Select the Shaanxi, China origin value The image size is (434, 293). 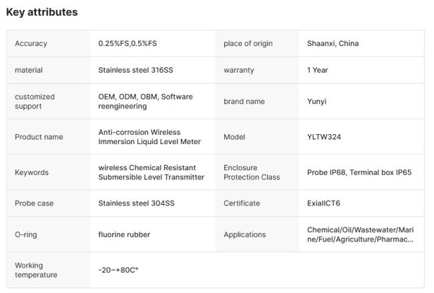[x=333, y=44]
